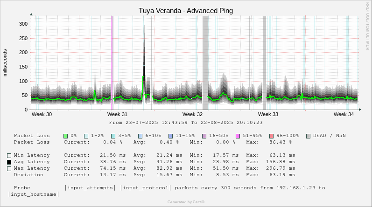Click the |input_protocol| placeholder text
This screenshot has width=372, height=207.
[x=146, y=188]
